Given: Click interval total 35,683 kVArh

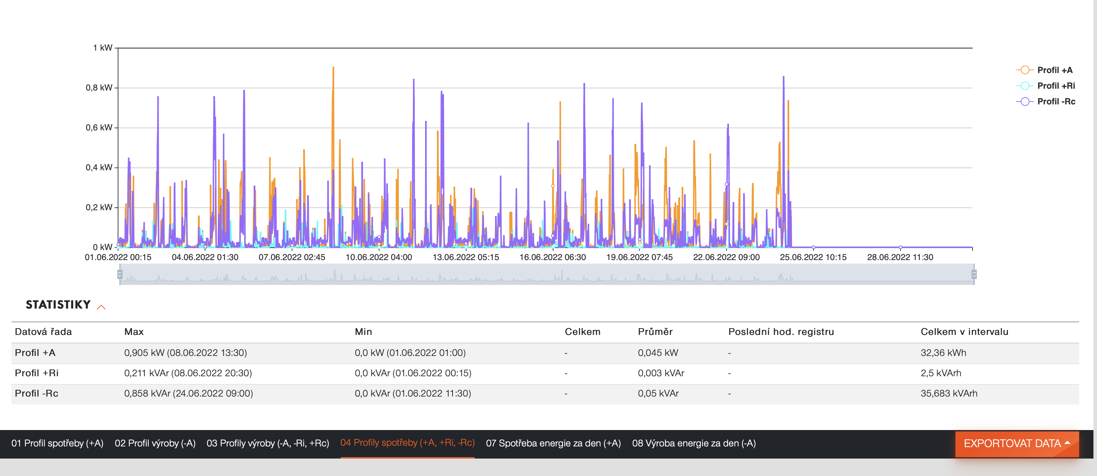Looking at the screenshot, I should click(949, 393).
